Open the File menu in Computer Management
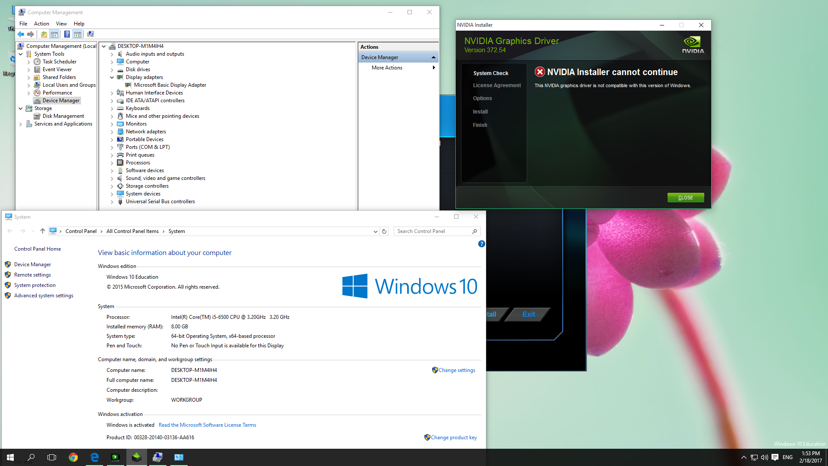 click(23, 24)
